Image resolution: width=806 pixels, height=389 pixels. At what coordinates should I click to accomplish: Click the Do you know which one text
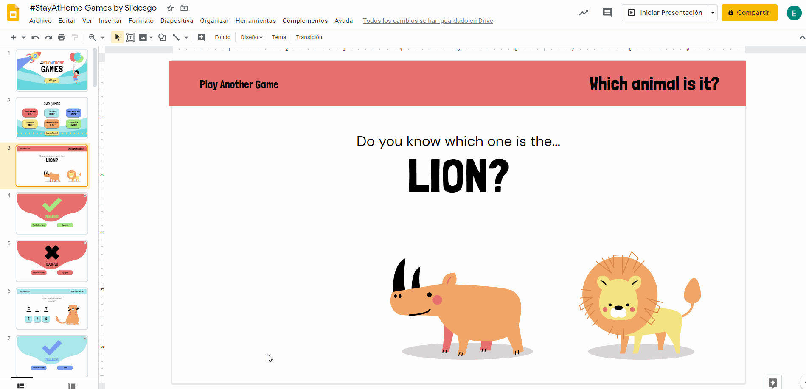point(458,141)
